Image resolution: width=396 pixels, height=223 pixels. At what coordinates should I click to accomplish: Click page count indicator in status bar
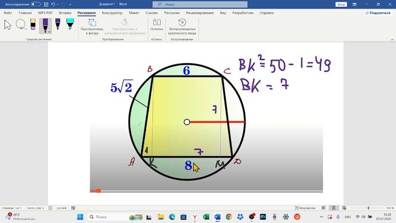point(12,208)
